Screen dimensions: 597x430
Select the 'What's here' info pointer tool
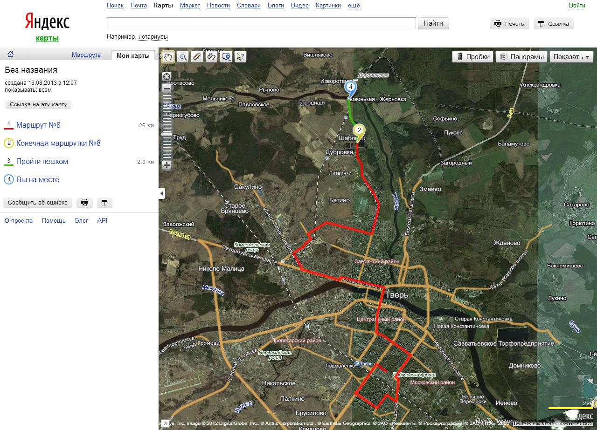240,57
